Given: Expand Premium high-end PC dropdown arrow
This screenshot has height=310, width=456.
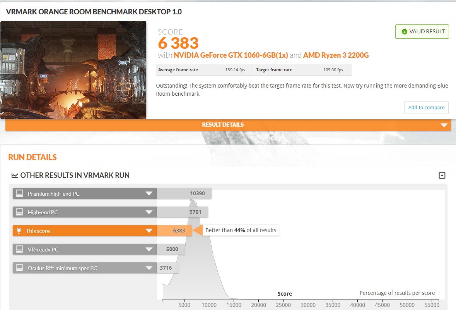Looking at the screenshot, I should pyautogui.click(x=149, y=193).
